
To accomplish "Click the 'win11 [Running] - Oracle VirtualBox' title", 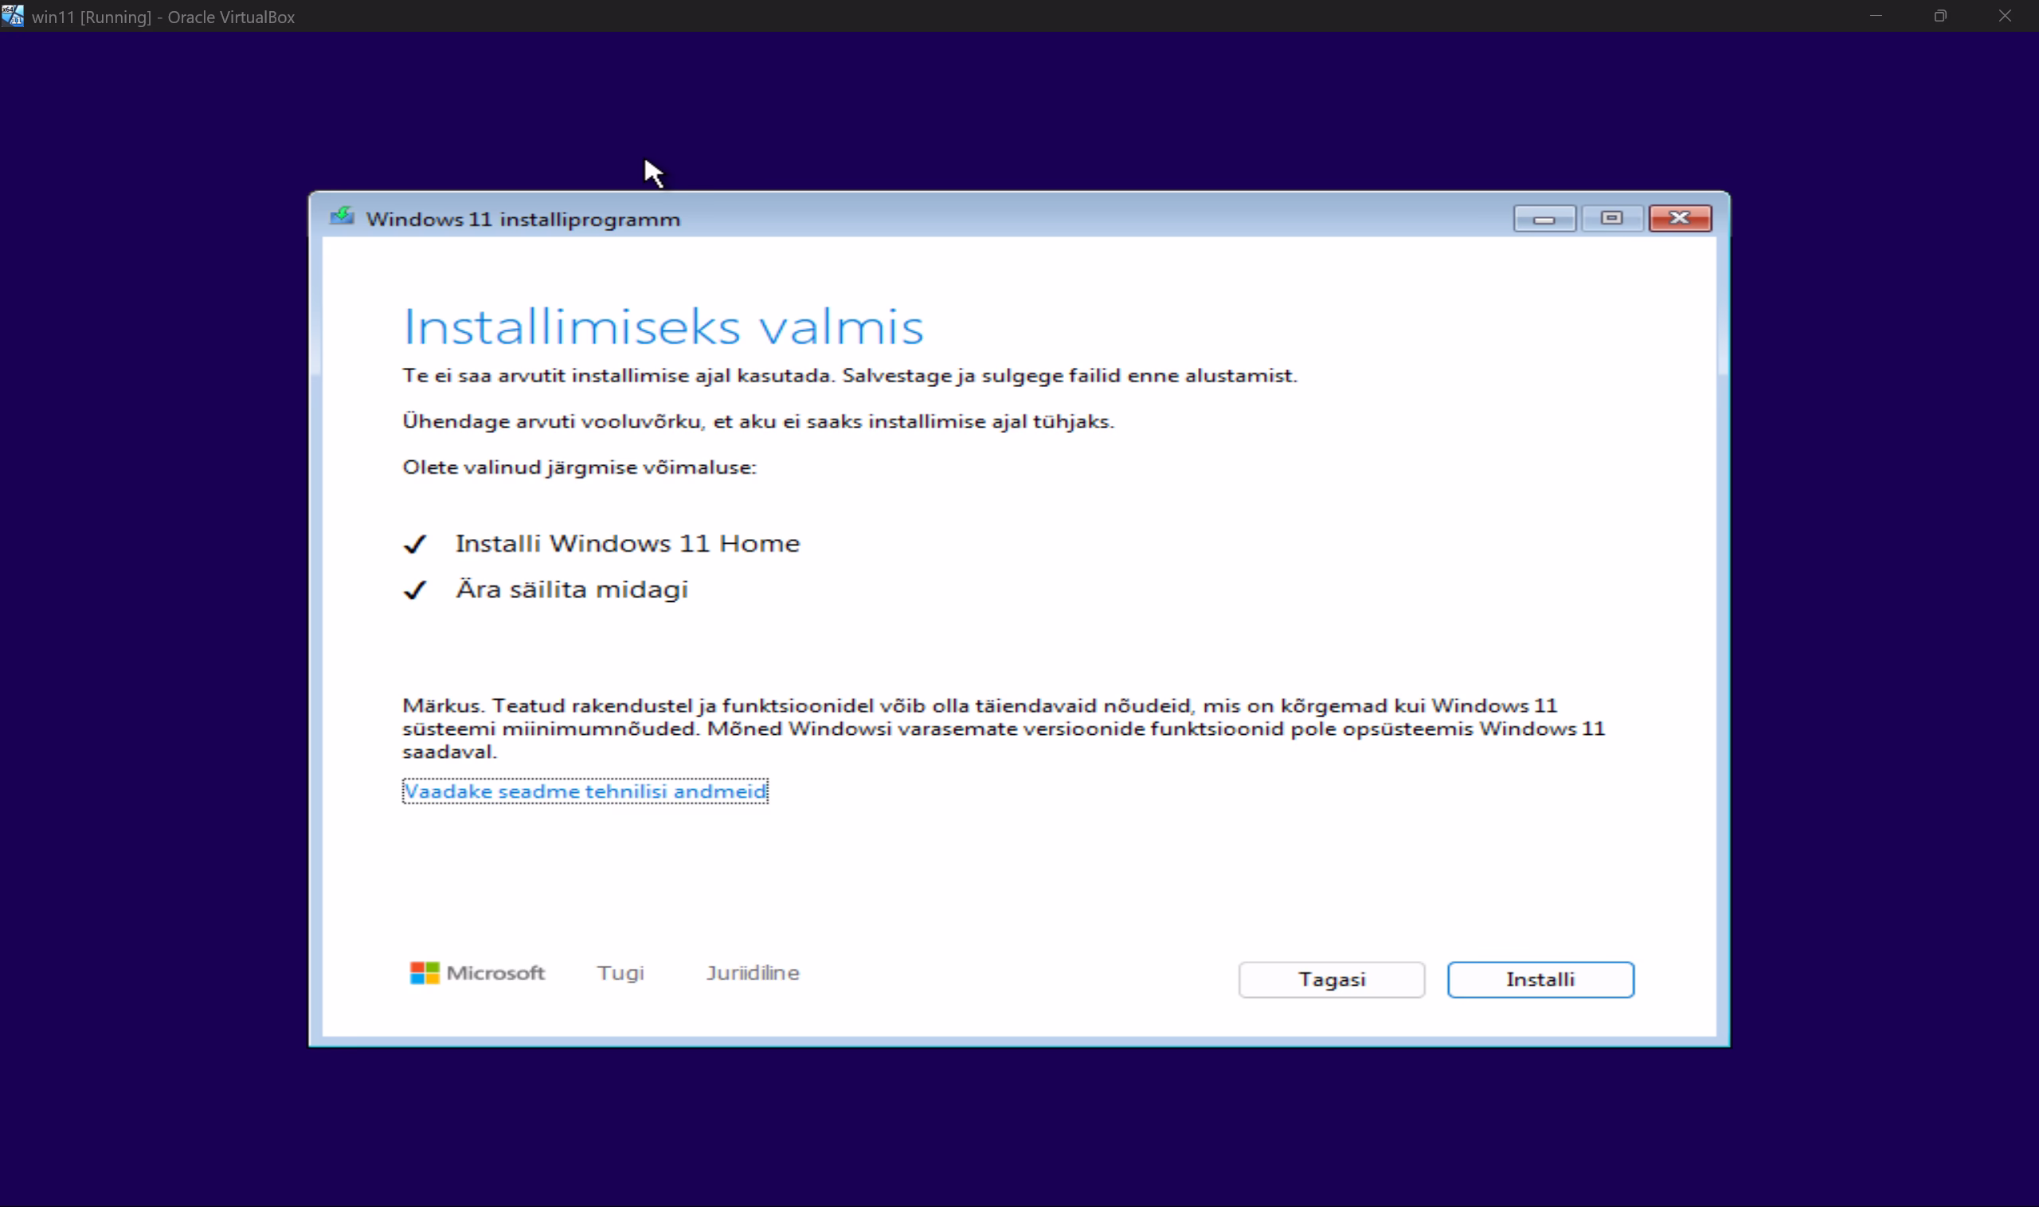I will coord(163,17).
